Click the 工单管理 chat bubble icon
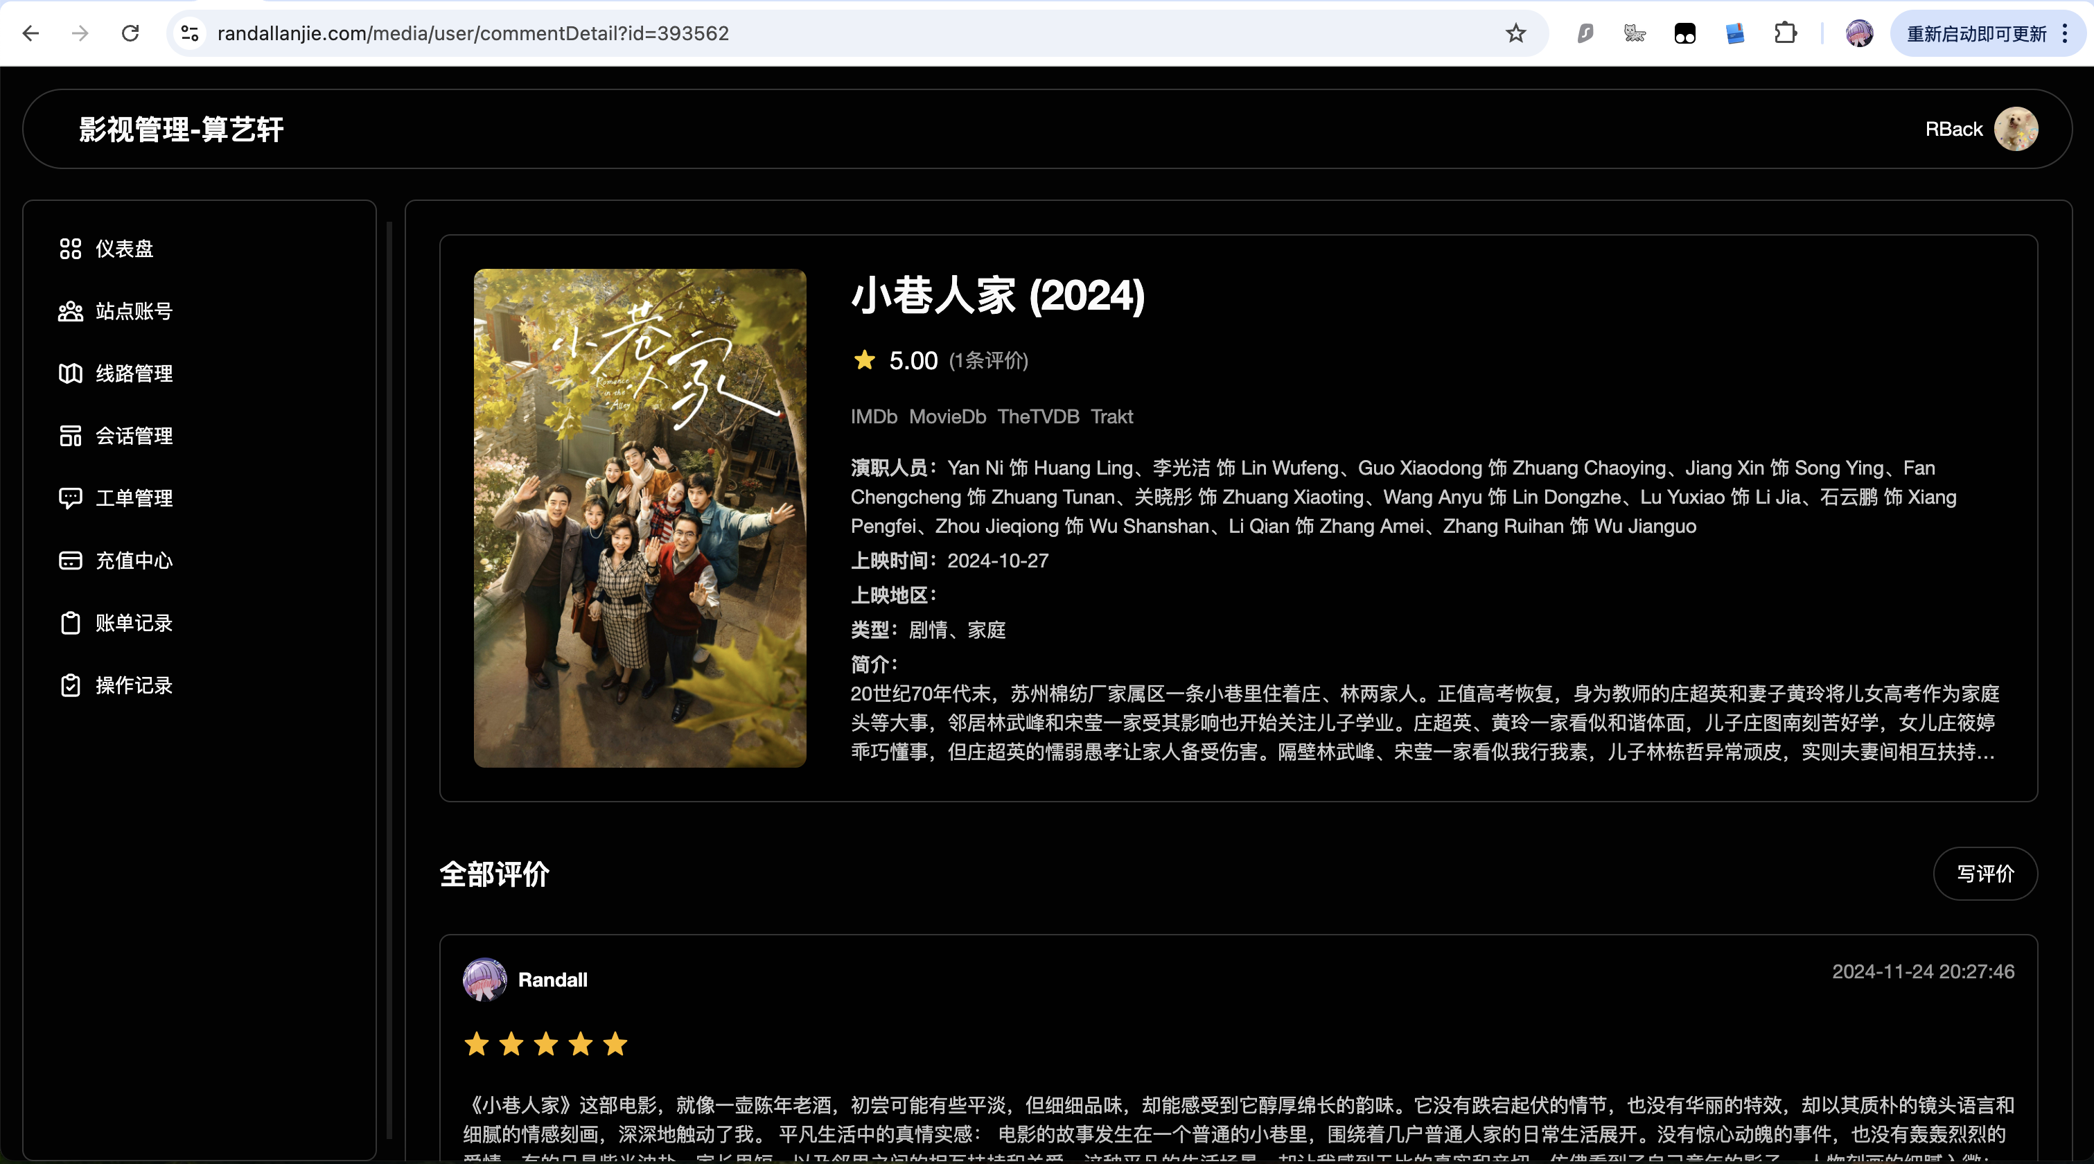 [x=71, y=498]
